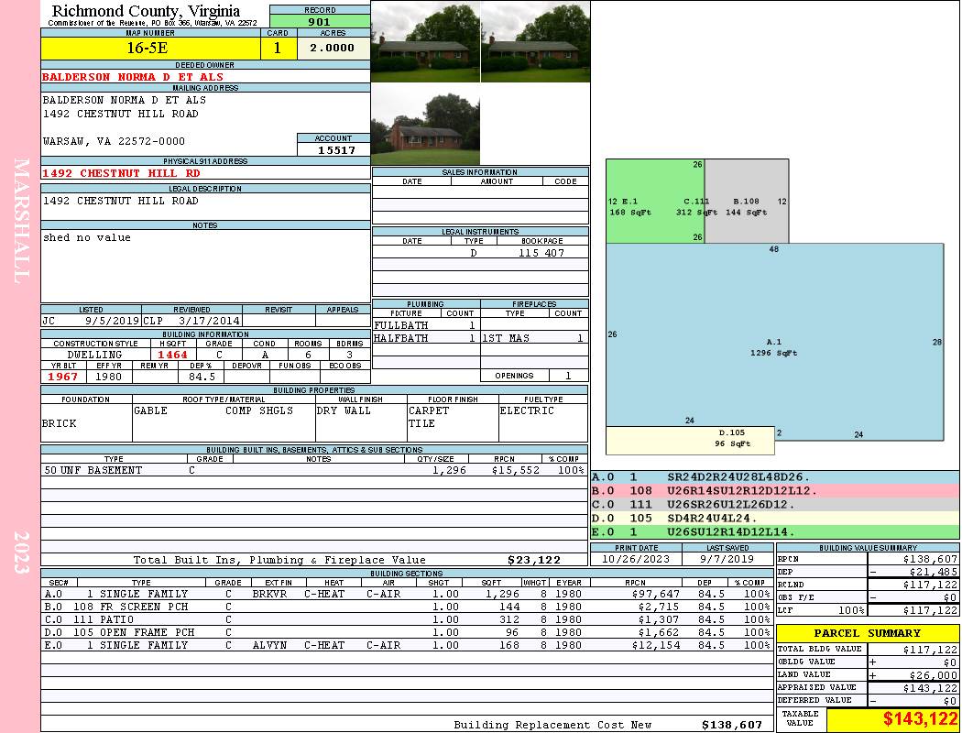Click the year built value 1967
This screenshot has height=733, width=962.
click(x=63, y=377)
